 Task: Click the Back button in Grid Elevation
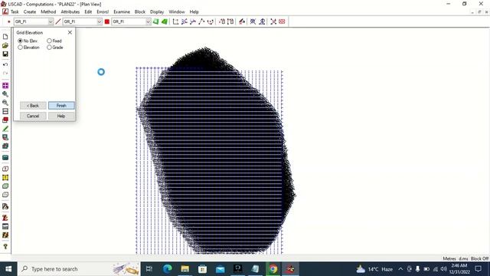pyautogui.click(x=33, y=106)
